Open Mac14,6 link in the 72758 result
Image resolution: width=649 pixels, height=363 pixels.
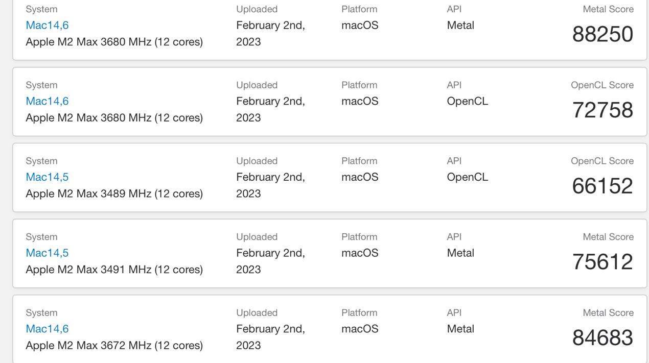tap(47, 101)
